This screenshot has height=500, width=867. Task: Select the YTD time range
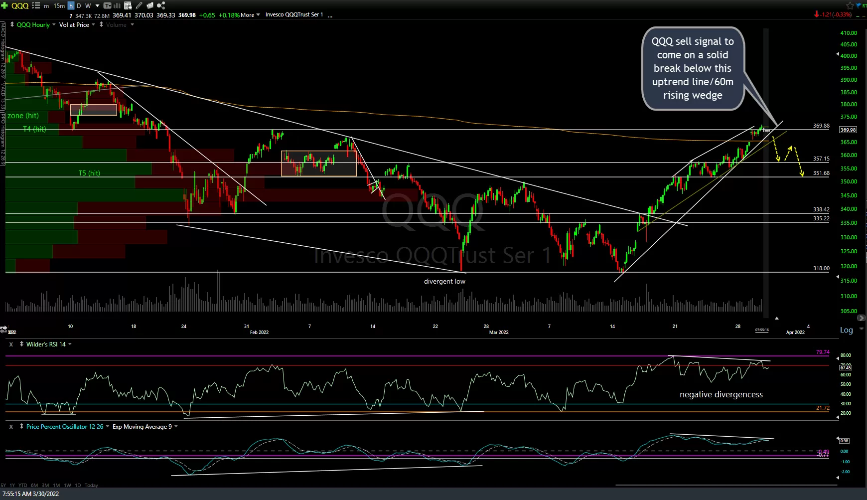pos(23,486)
